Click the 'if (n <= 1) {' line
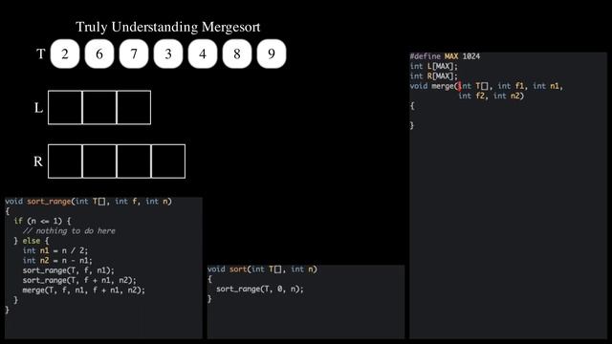 (x=42, y=221)
